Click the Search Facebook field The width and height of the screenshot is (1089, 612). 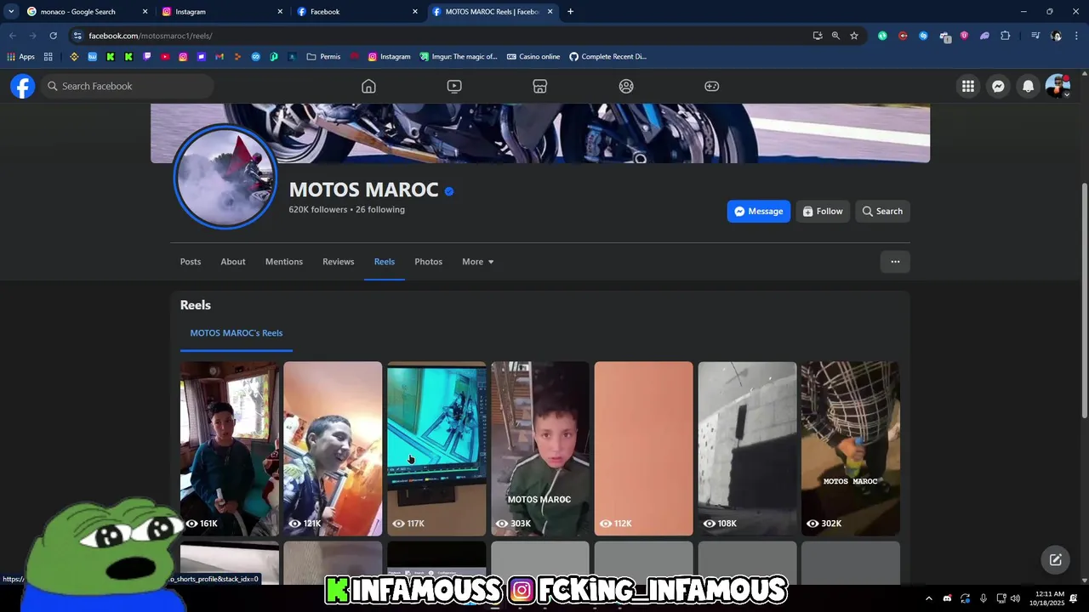coord(127,86)
